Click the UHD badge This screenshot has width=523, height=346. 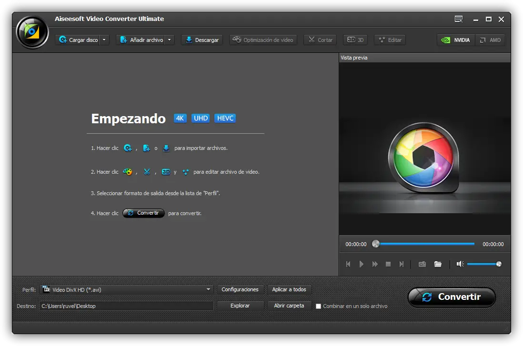pos(201,119)
